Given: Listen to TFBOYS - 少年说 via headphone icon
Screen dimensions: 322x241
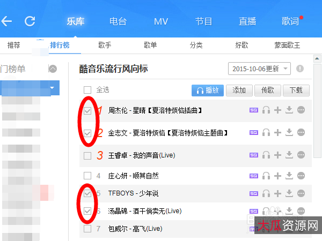Looking at the screenshot, I should [266, 193].
